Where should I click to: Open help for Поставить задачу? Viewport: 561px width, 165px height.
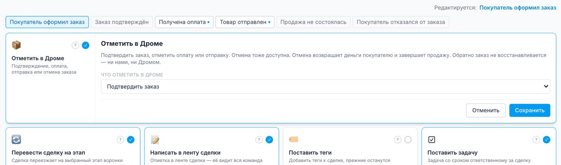536,140
